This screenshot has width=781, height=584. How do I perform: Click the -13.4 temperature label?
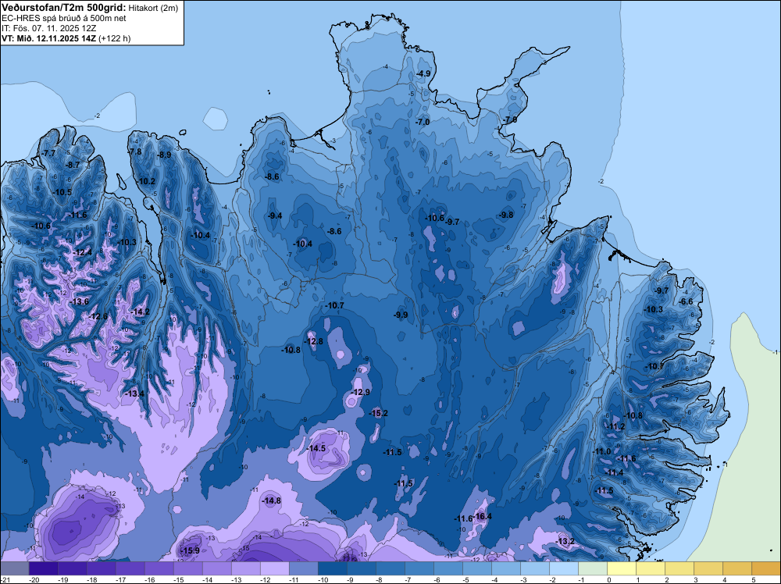134,393
